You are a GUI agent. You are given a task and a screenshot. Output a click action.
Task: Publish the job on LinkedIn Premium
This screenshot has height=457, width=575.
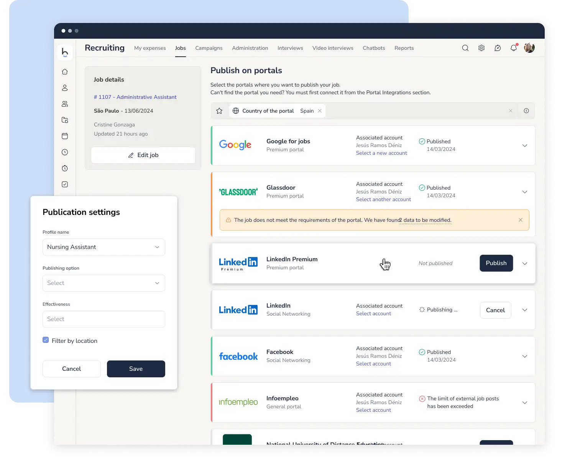click(496, 263)
